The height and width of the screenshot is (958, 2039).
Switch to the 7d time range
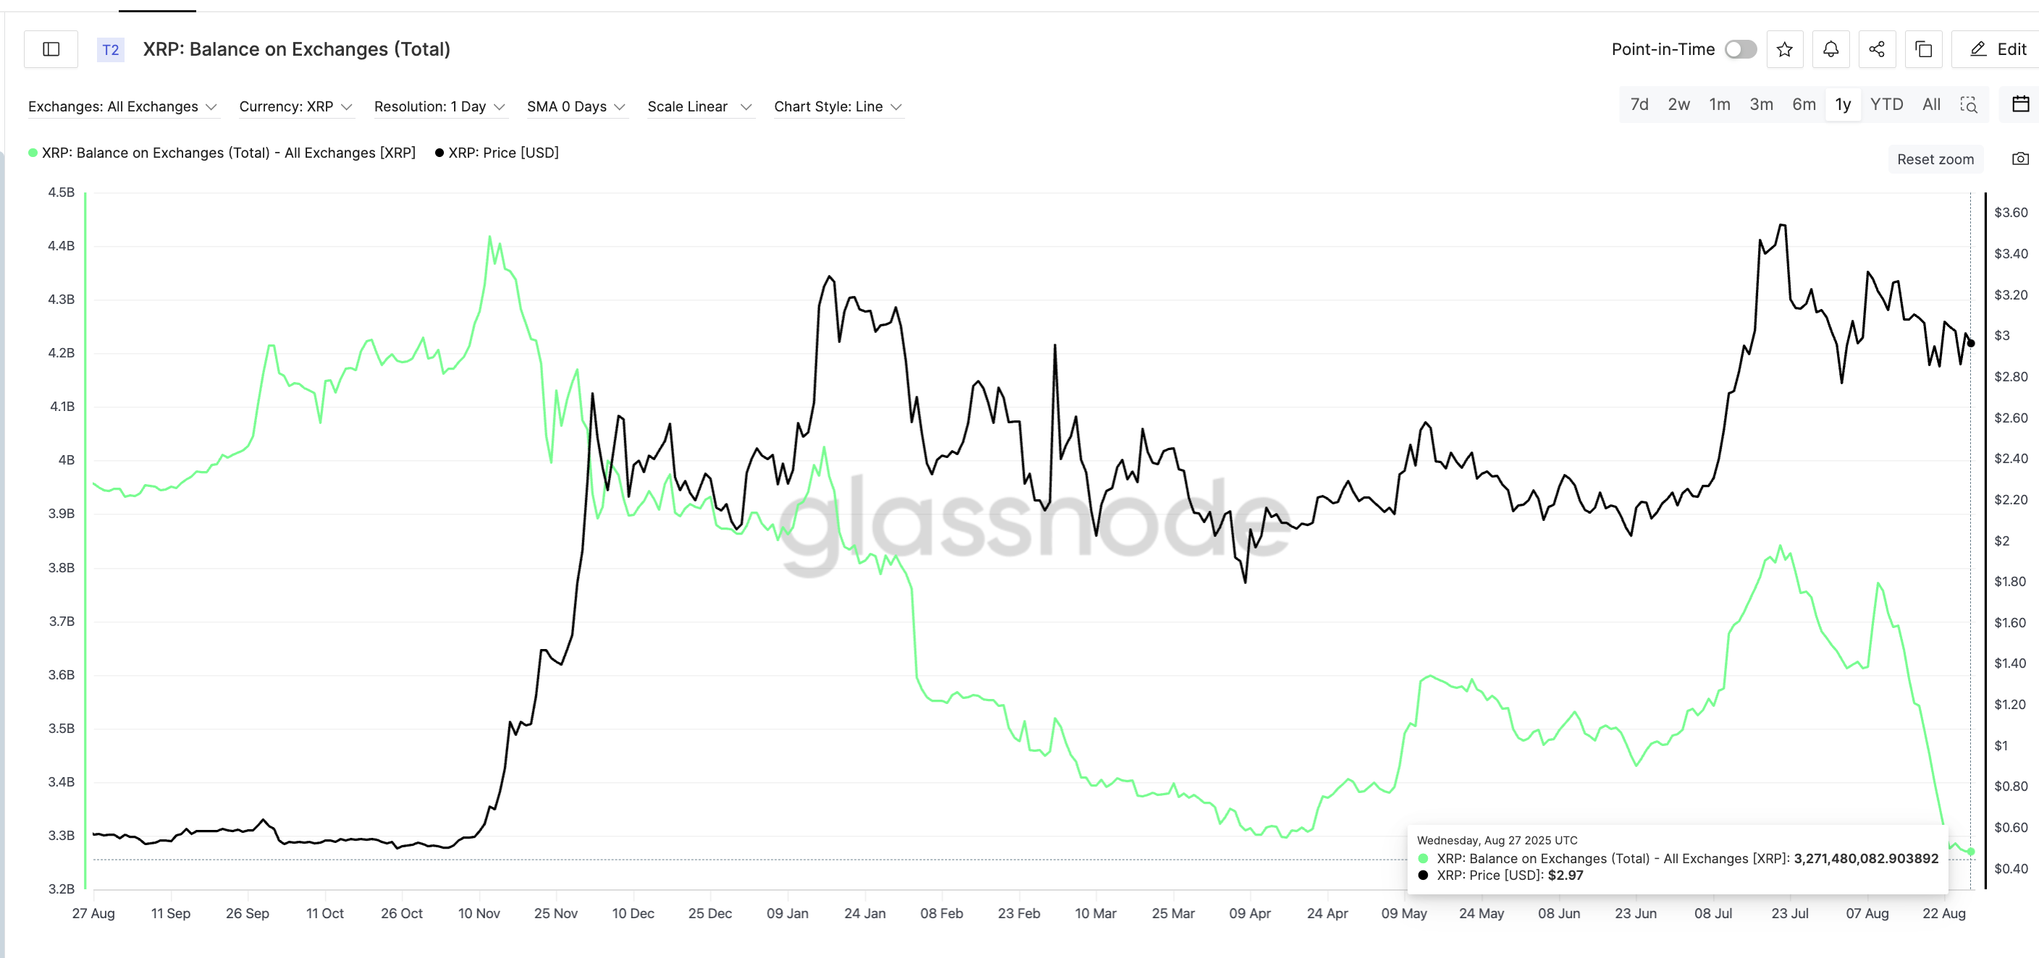1639,103
